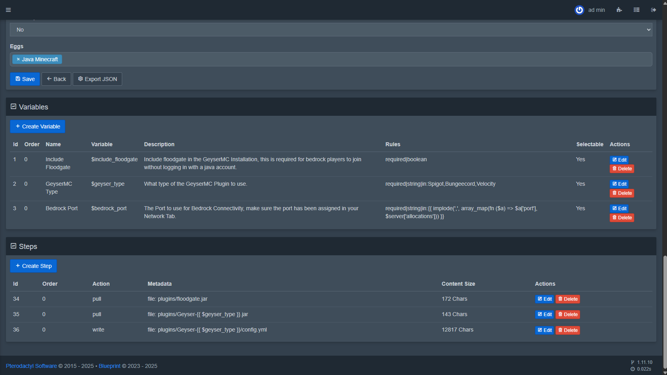Open the extensions puzzle piece icon
The image size is (667, 375).
tap(619, 10)
